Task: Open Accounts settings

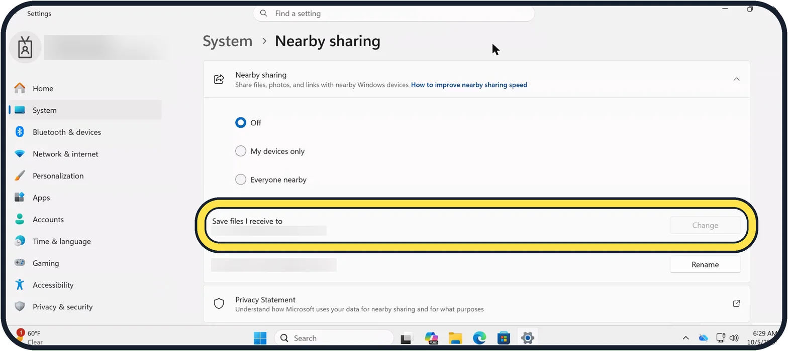Action: click(x=85, y=219)
